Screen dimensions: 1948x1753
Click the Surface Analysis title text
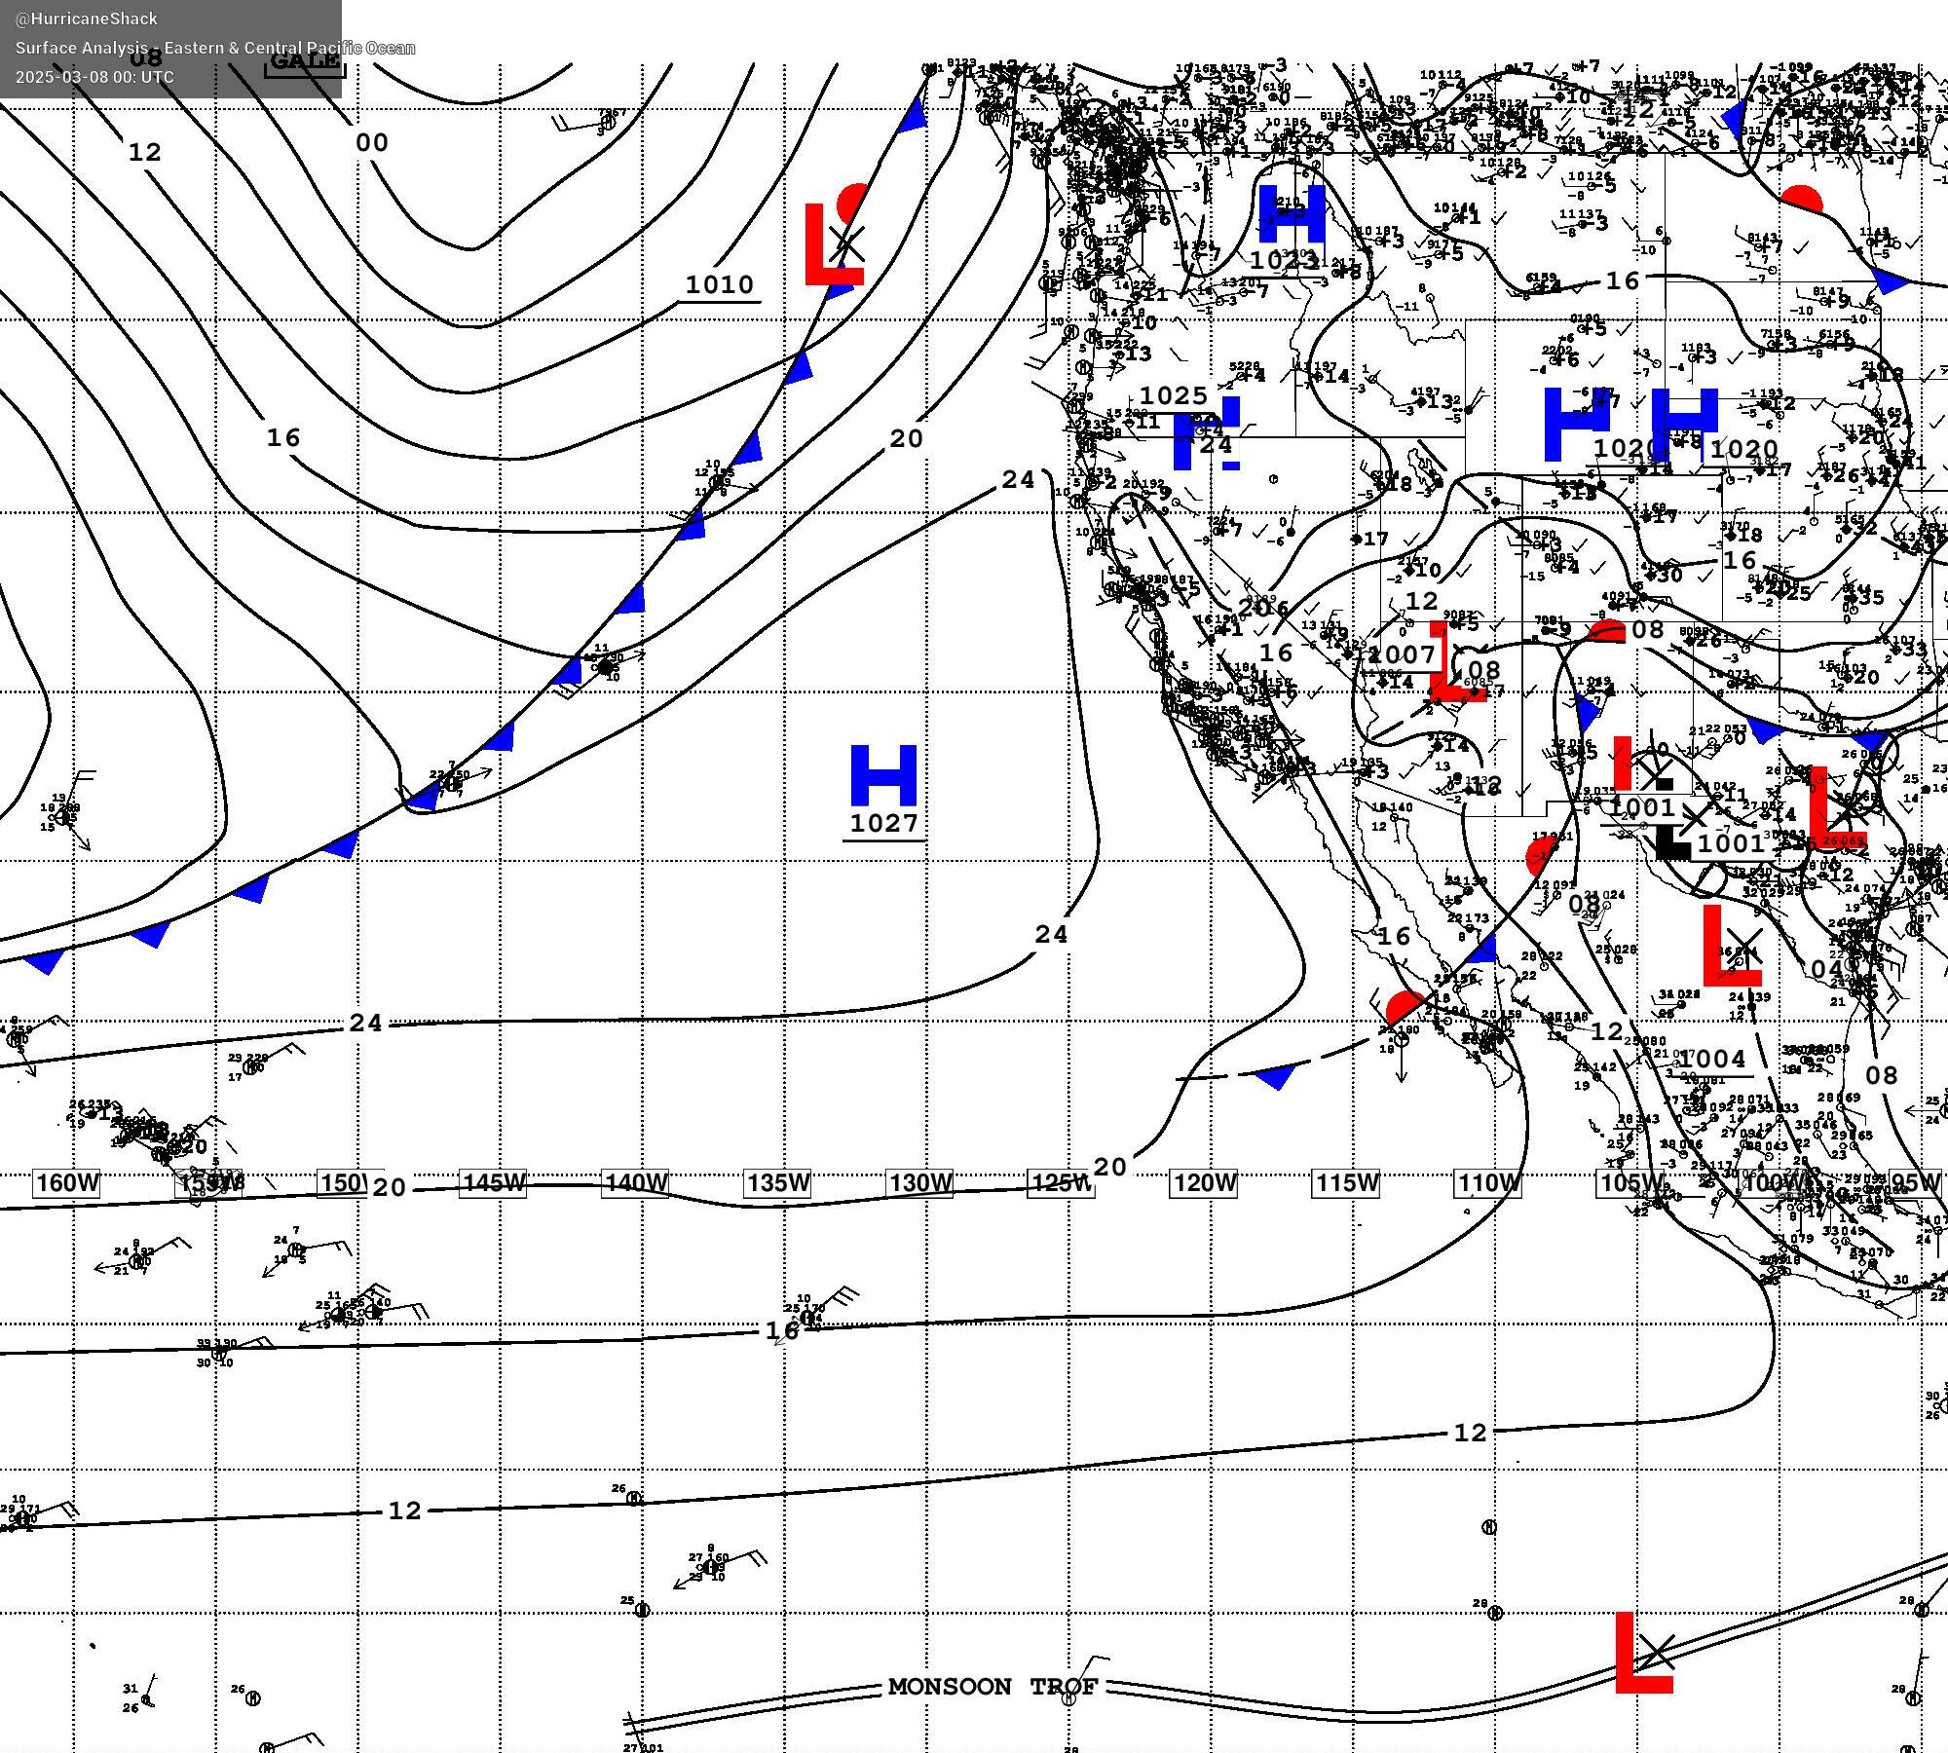click(215, 48)
